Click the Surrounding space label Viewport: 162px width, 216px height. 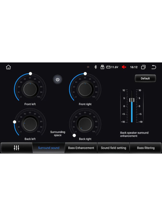click(58, 133)
